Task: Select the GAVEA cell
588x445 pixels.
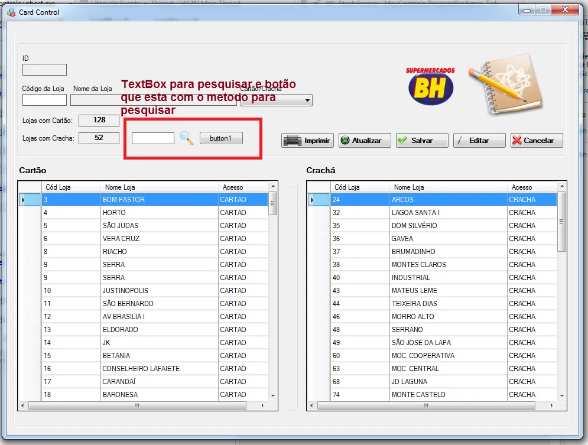Action: point(449,238)
